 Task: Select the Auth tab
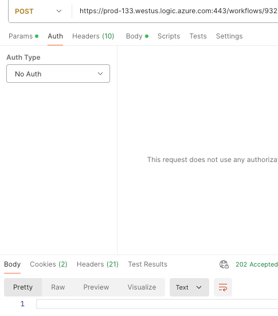tap(55, 36)
